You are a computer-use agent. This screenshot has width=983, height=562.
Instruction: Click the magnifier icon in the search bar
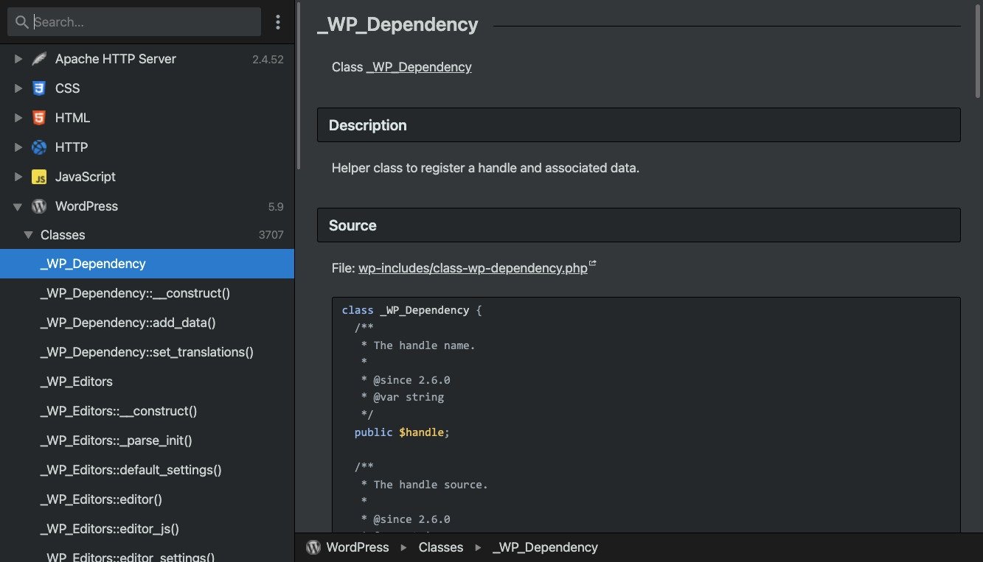[x=21, y=21]
